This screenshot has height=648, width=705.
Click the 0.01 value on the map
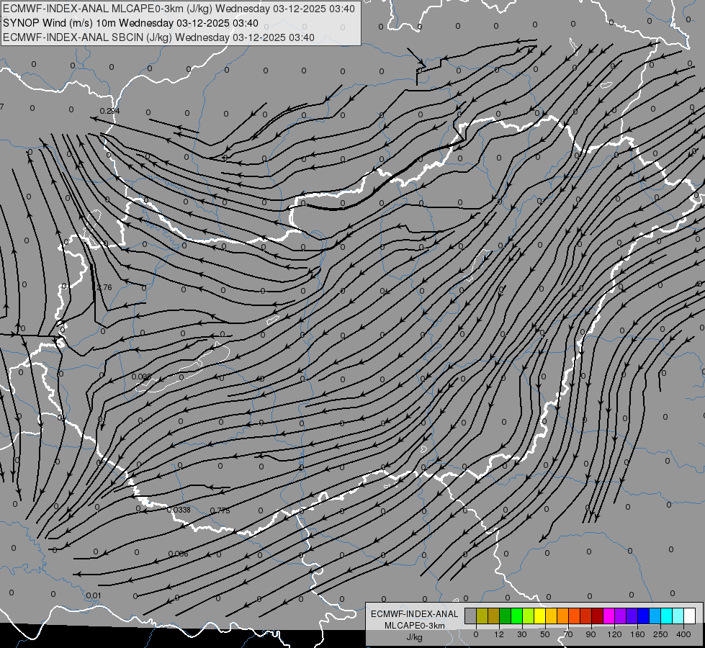[94, 596]
